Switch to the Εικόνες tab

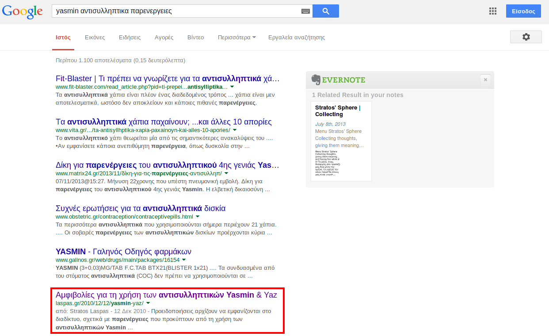click(x=95, y=38)
